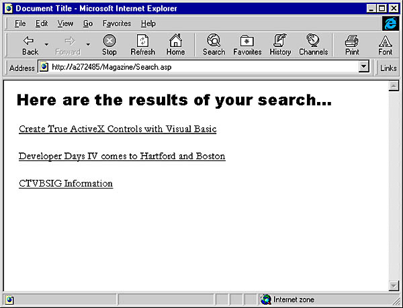This screenshot has width=403, height=308.
Task: Open the Back button history dropdown arrow
Action: [46, 45]
